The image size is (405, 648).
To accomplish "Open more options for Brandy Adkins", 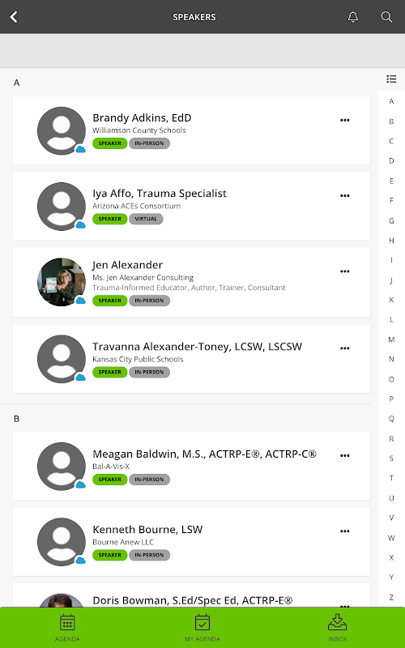I will click(x=345, y=120).
